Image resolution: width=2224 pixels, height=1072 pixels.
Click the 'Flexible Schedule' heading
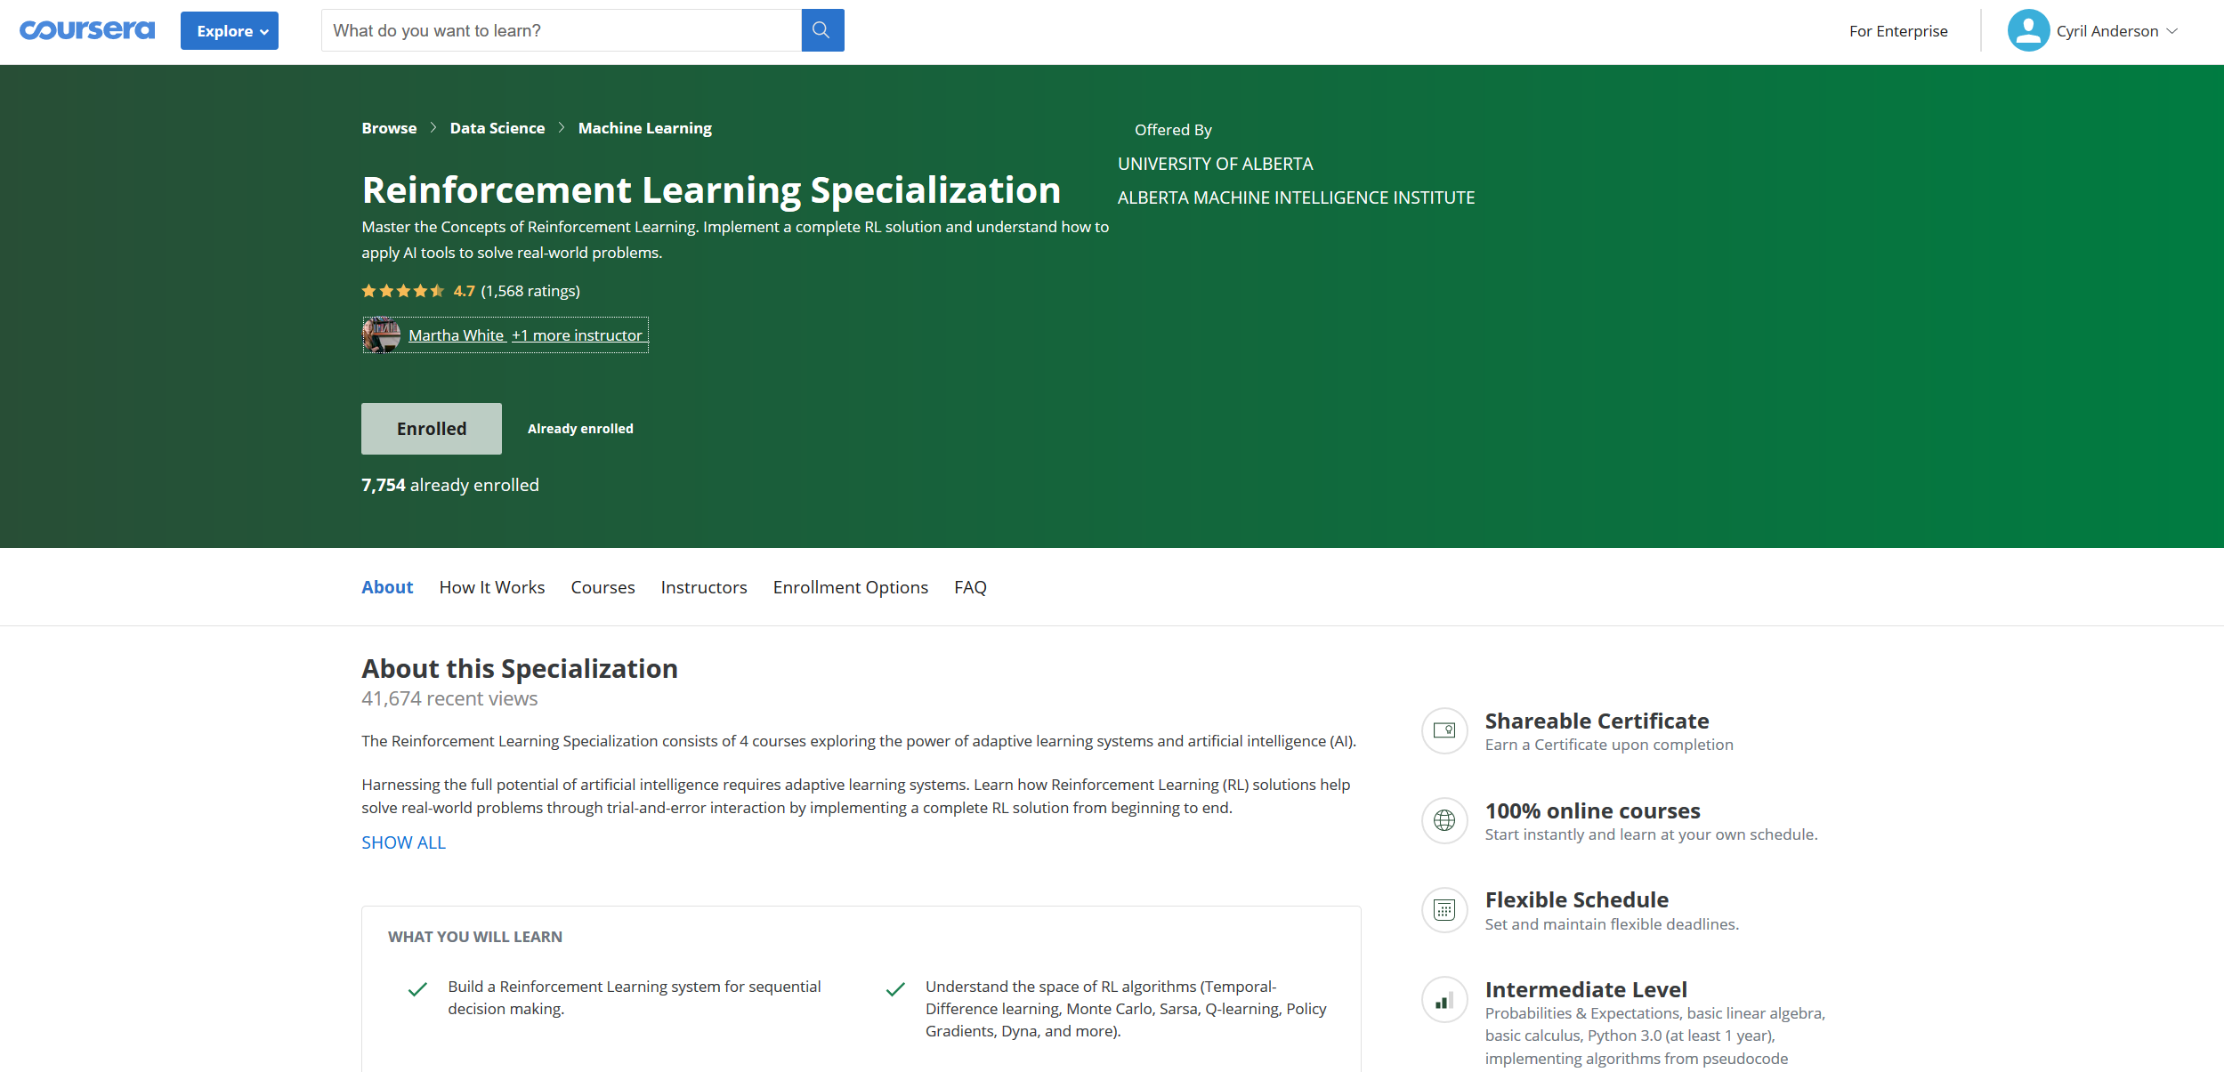point(1576,899)
